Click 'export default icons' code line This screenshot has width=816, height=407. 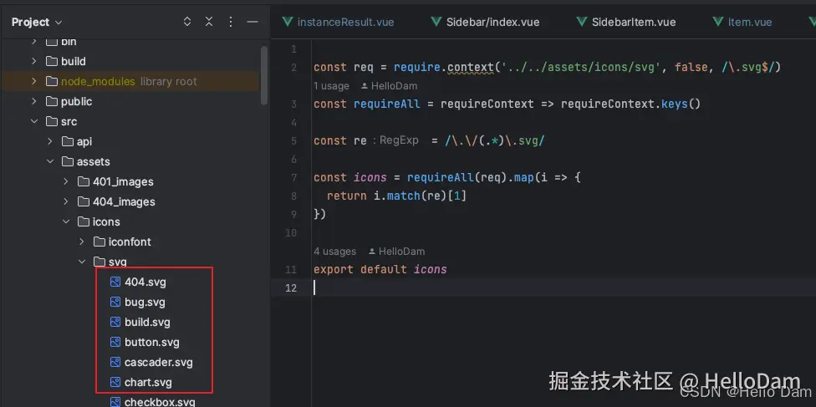click(380, 270)
